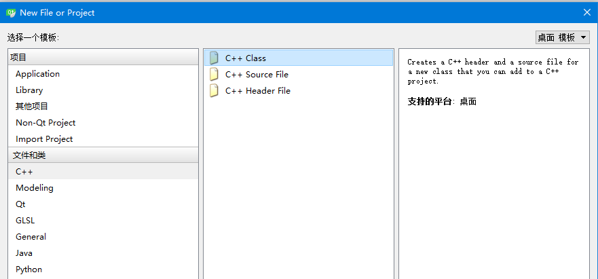Screen dimensions: 598x279
Task: Click the 支持的平台 label
Action: pyautogui.click(x=430, y=102)
